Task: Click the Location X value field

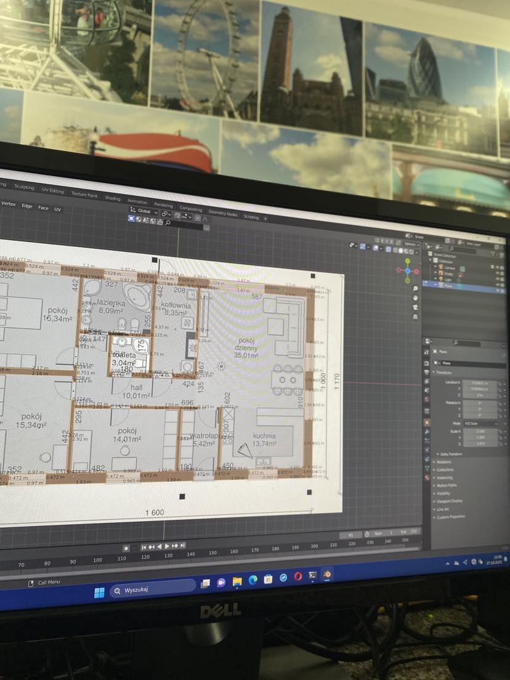Action: 480,383
